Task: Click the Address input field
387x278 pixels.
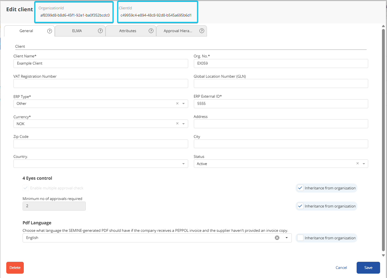Action: pos(281,124)
